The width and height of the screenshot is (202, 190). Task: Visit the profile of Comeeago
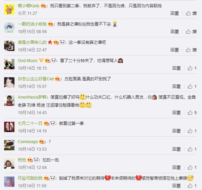click(28, 142)
